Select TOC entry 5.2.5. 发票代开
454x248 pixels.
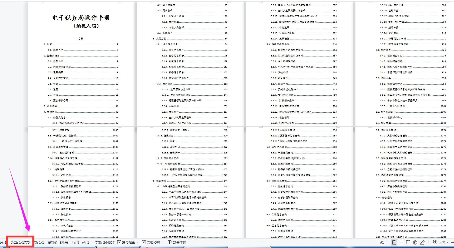(194, 112)
